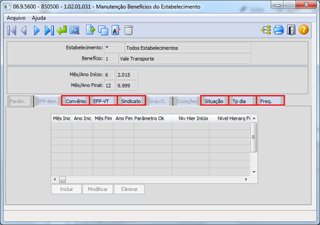The height and width of the screenshot is (225, 320).
Task: Open the Arquivo menu
Action: tap(16, 18)
